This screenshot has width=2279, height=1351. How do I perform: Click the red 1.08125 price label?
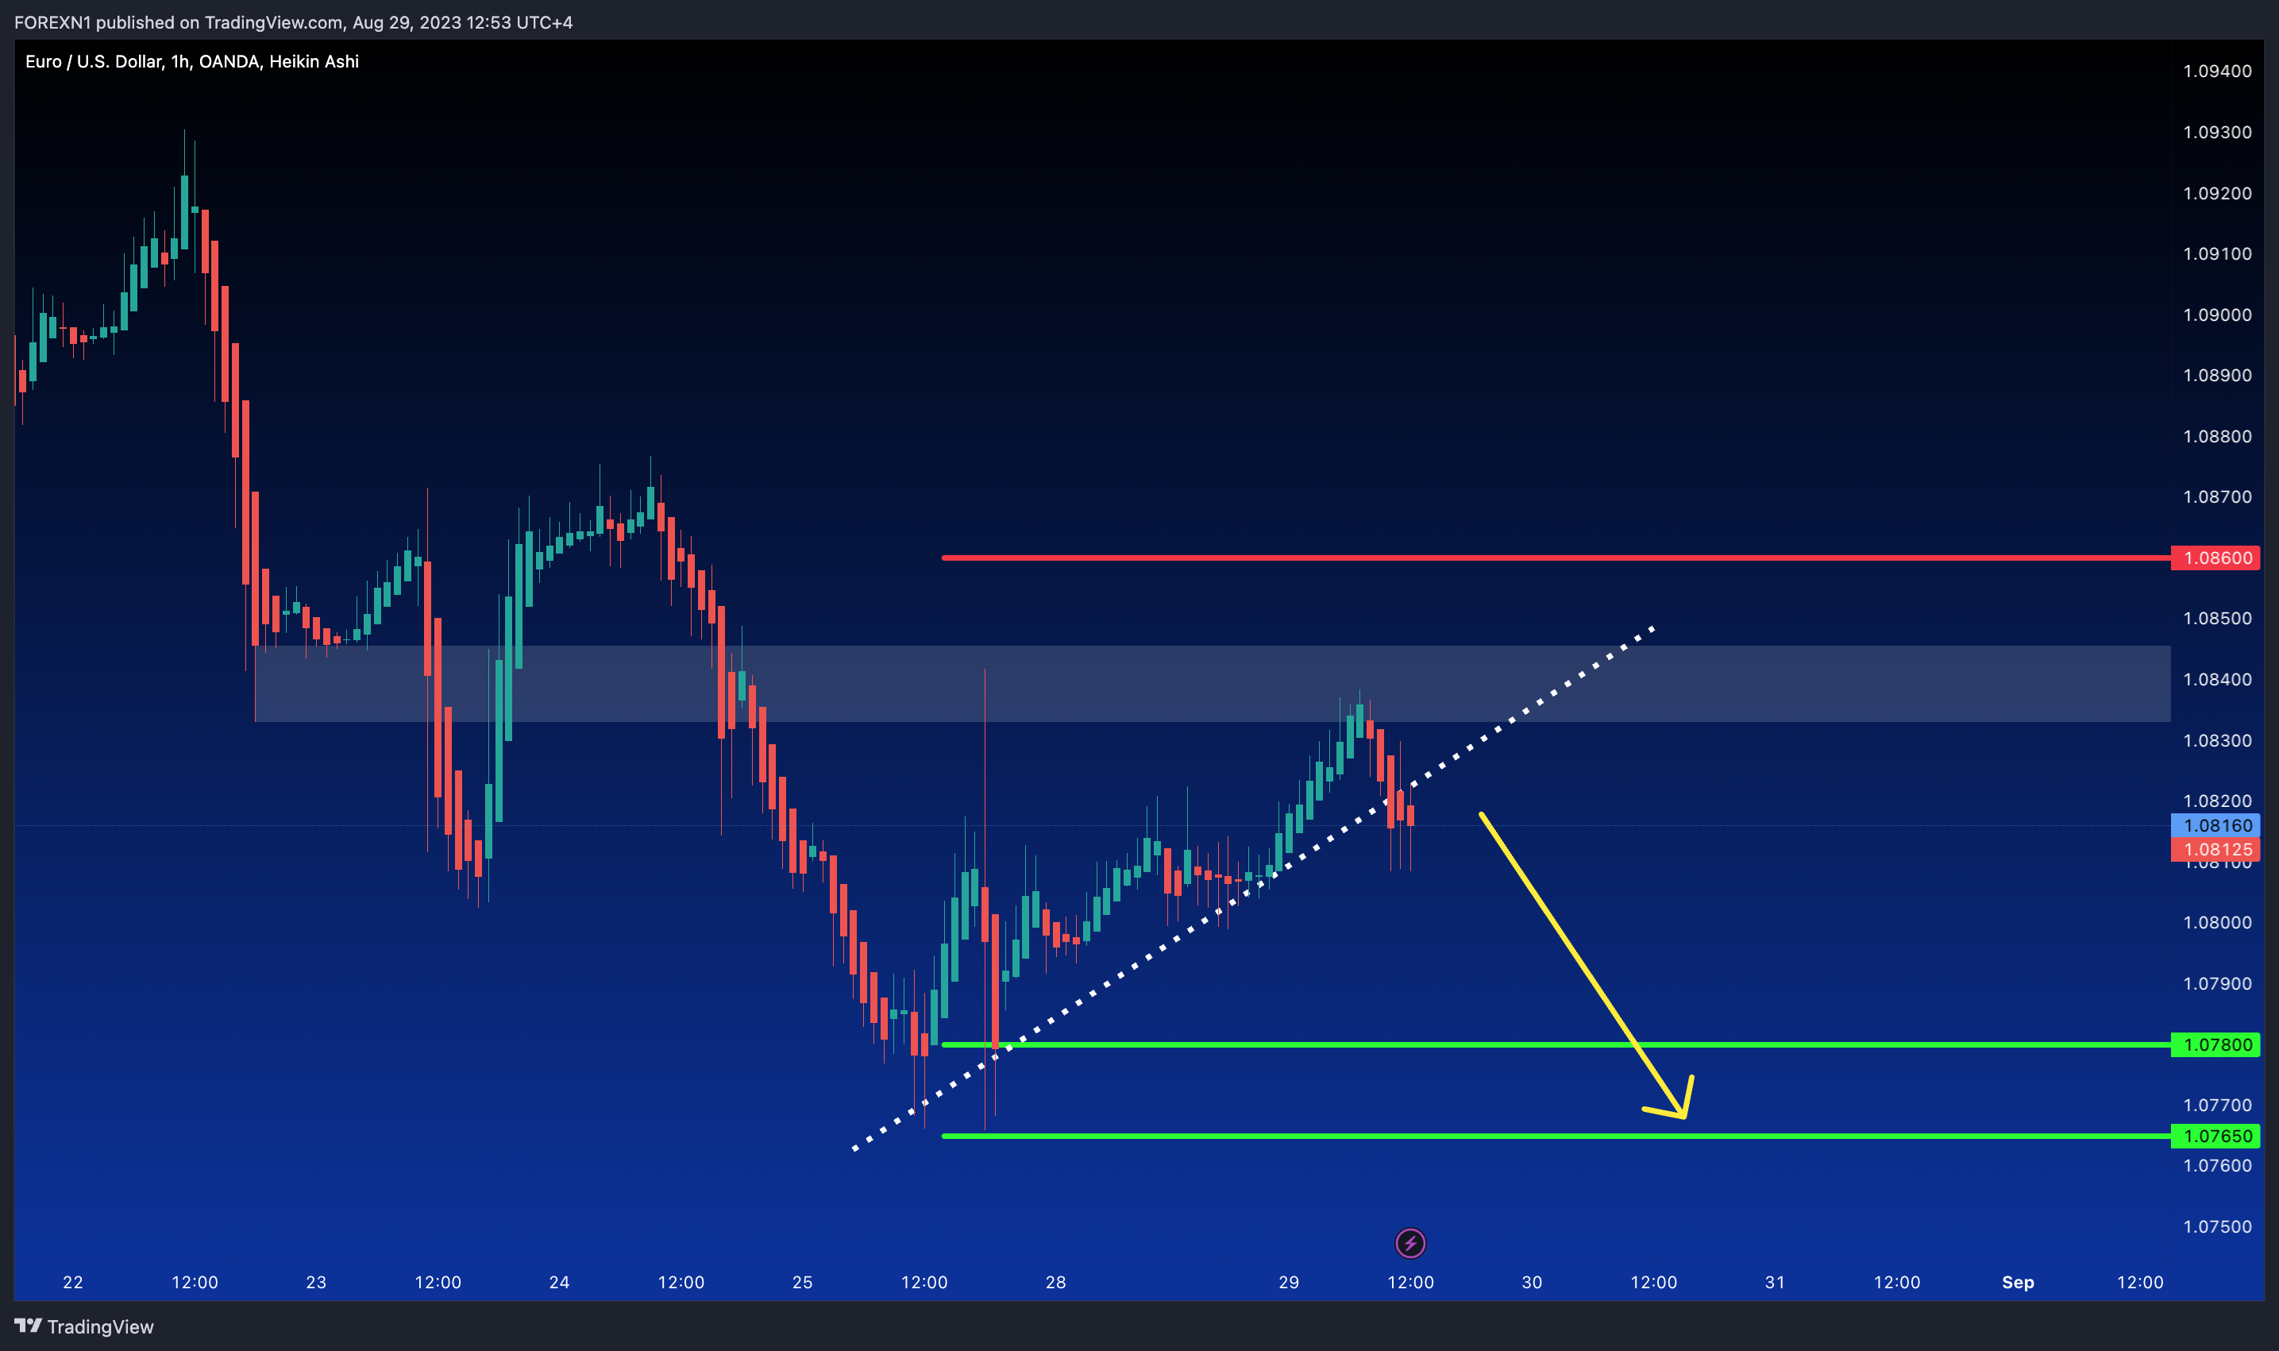tap(2216, 849)
